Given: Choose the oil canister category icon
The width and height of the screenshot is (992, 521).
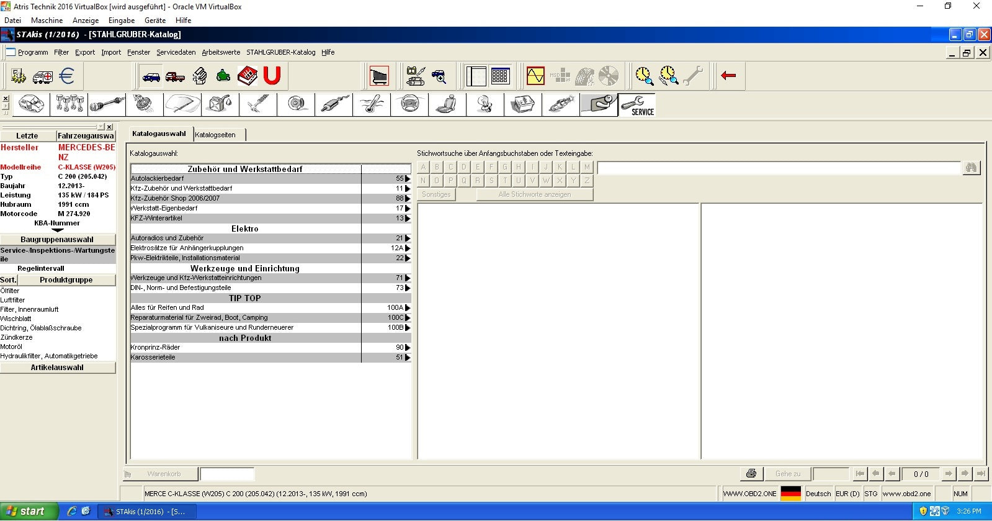Looking at the screenshot, I should pos(220,104).
